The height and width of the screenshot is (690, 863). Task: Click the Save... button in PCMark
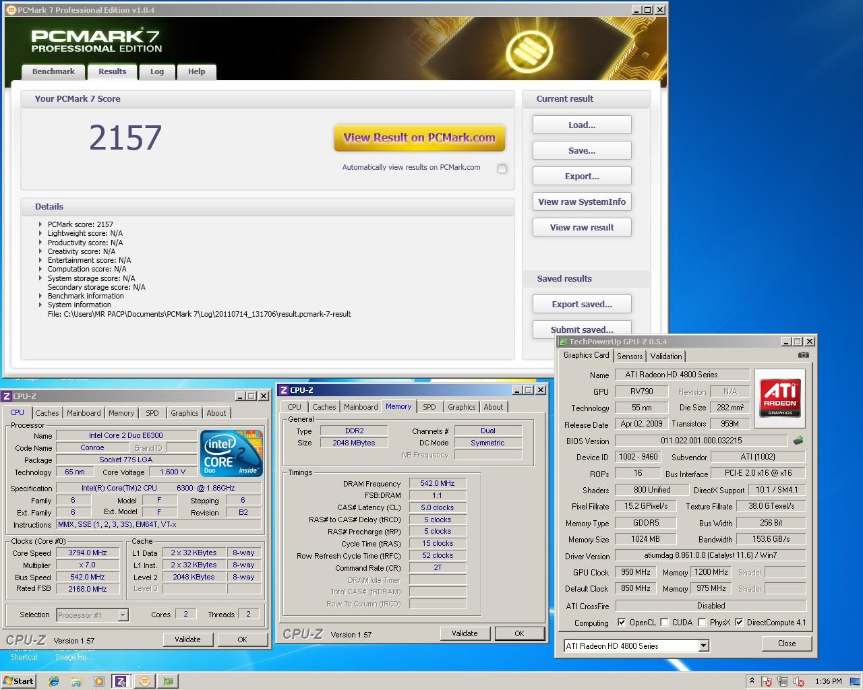tap(582, 150)
